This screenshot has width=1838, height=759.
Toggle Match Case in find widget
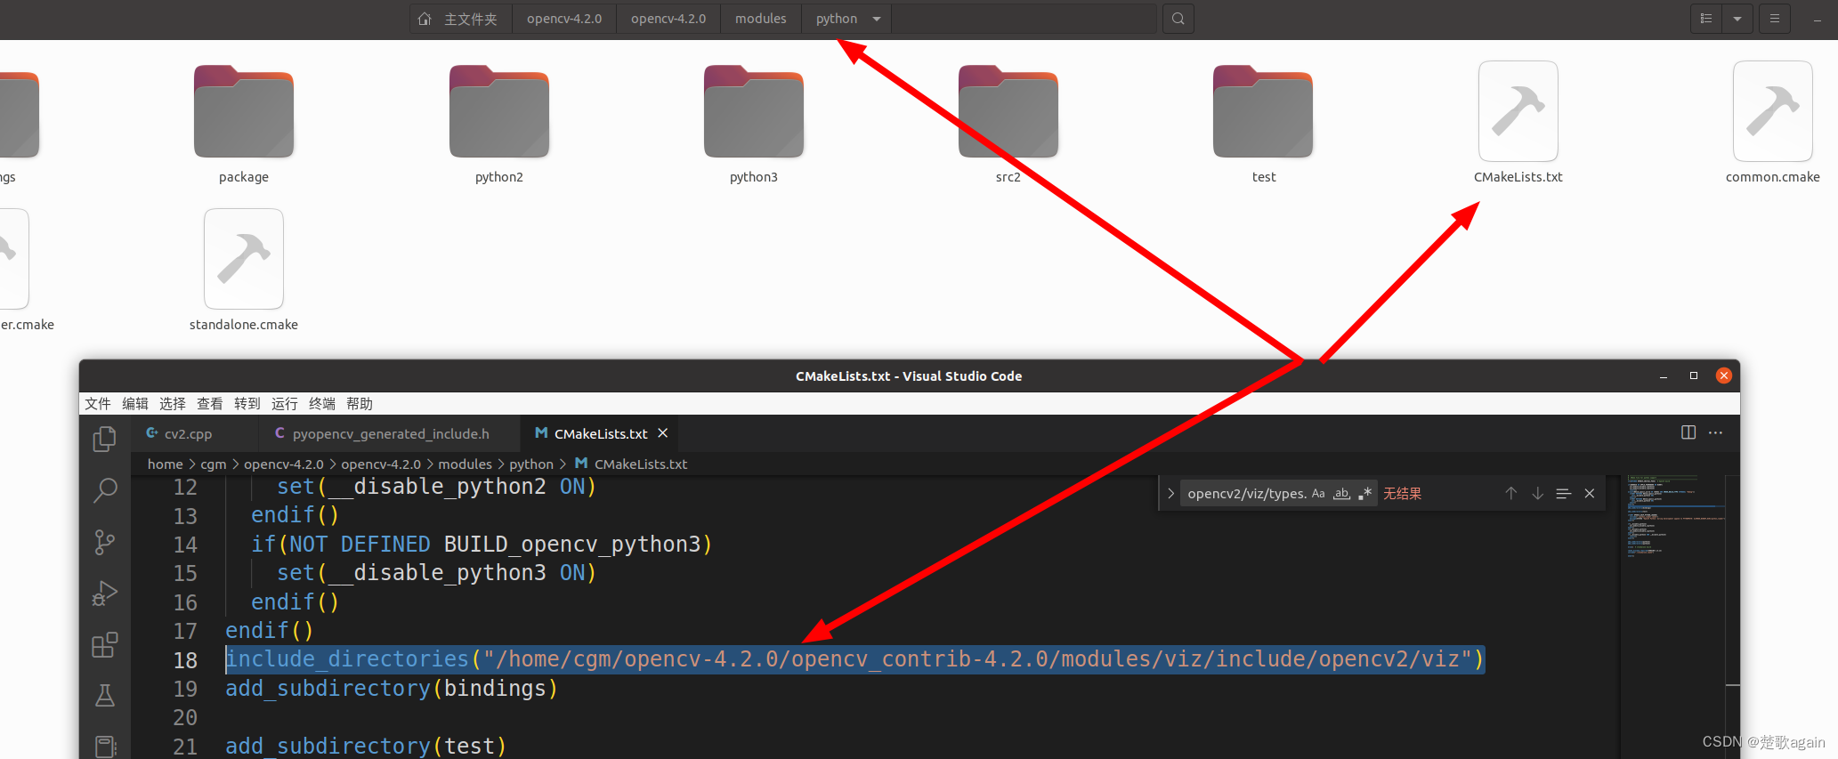[1318, 493]
